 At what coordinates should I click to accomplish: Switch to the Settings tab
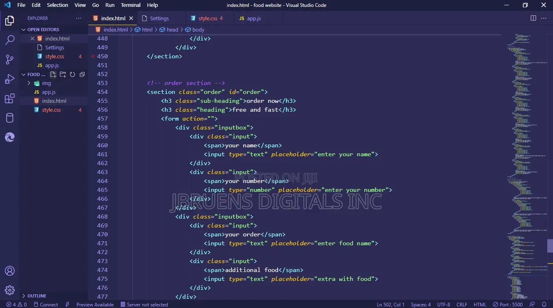pyautogui.click(x=161, y=18)
